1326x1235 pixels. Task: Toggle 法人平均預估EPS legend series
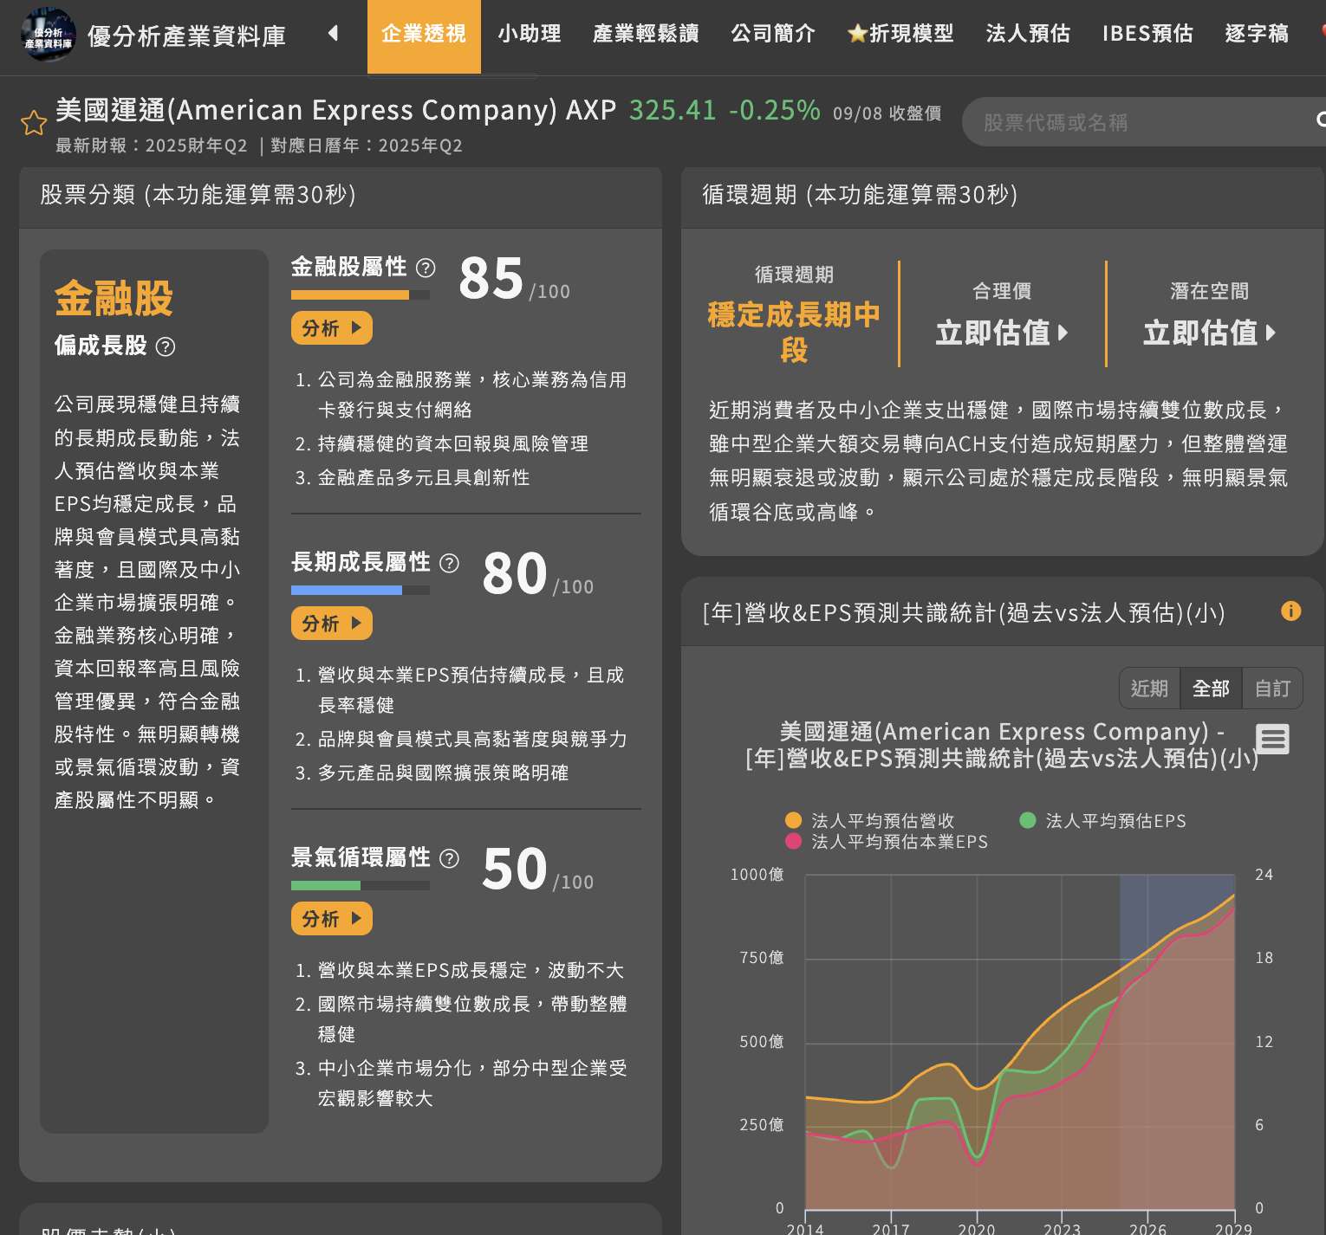pos(1103,821)
